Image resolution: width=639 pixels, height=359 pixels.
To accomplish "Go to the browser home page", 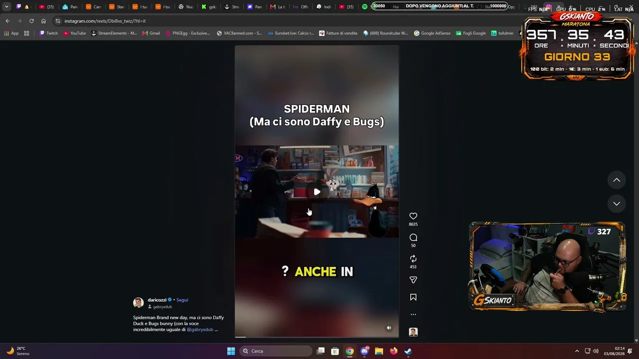I will pyautogui.click(x=43, y=21).
